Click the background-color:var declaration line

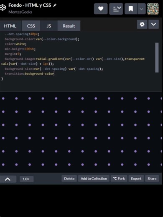[x=42, y=39]
